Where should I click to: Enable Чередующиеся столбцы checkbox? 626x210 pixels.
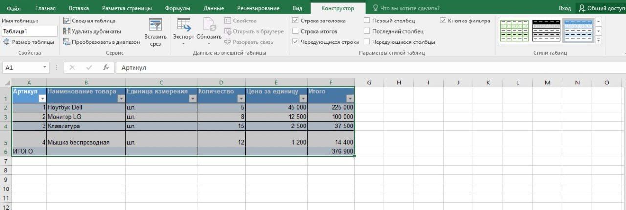(367, 42)
